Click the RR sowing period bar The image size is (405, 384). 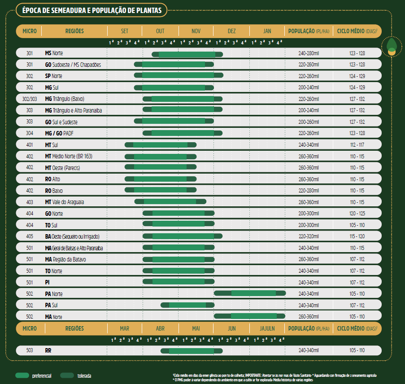[x=192, y=351]
